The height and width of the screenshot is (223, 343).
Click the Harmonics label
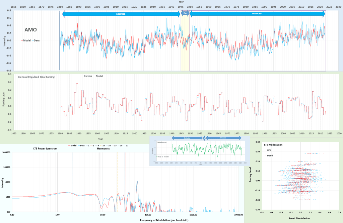[x=102, y=148]
